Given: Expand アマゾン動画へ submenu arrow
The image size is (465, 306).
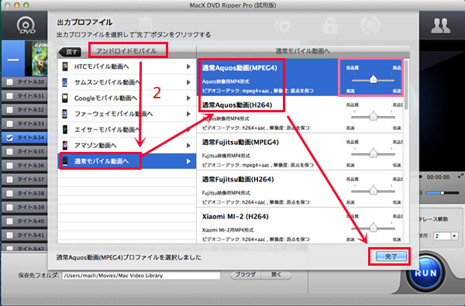Looking at the screenshot, I should click(188, 146).
